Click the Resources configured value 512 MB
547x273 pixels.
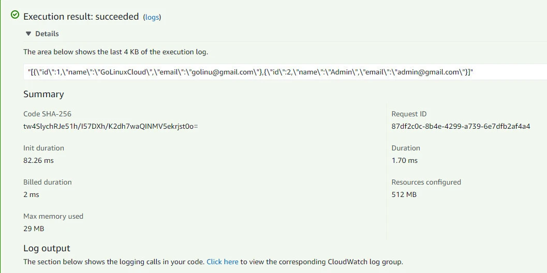[404, 194]
